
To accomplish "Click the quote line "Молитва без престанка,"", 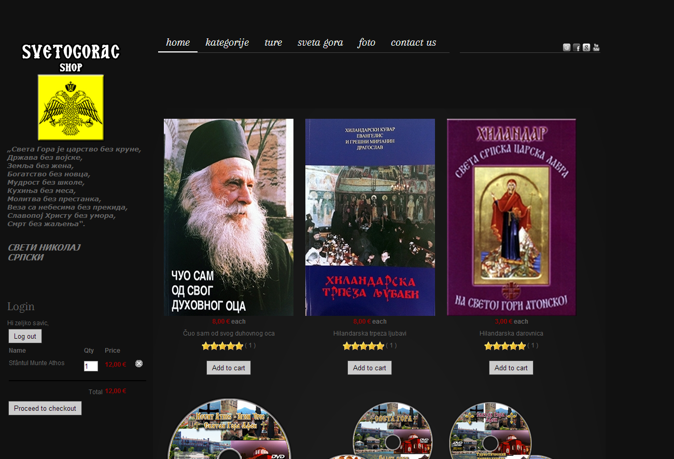I will pyautogui.click(x=54, y=199).
